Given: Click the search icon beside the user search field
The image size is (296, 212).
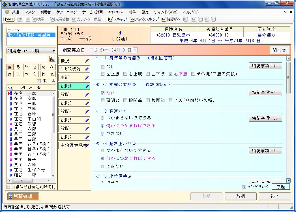Looking at the screenshot, I should coord(52,59).
